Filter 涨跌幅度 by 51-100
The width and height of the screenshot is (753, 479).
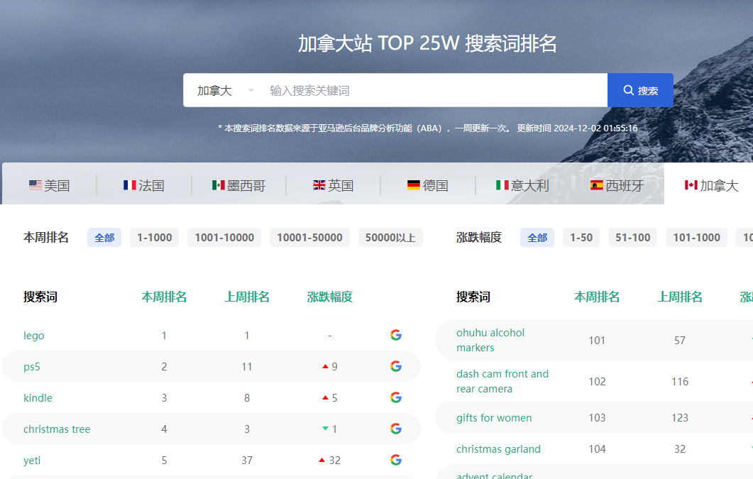[633, 238]
